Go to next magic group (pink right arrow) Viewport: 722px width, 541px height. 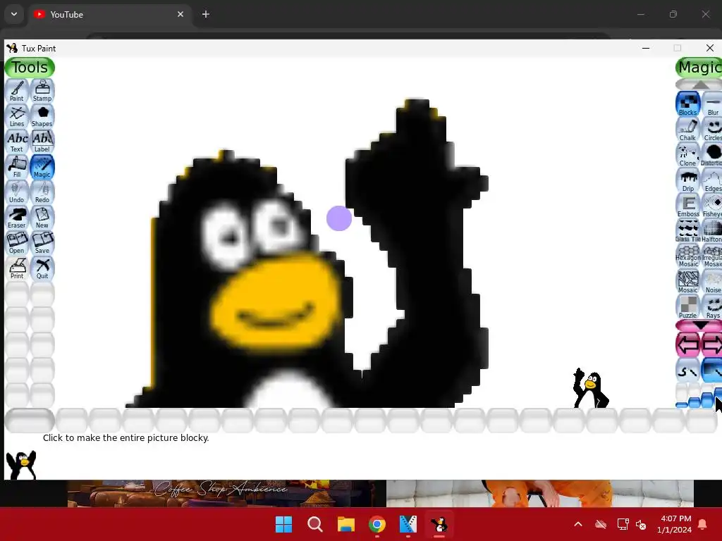tap(712, 344)
